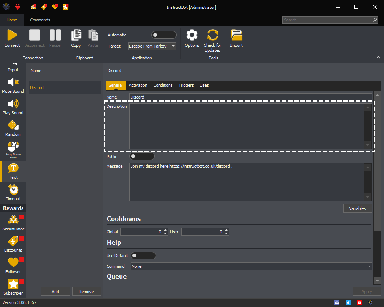Open the Help Command dropdown showing None

251,266
